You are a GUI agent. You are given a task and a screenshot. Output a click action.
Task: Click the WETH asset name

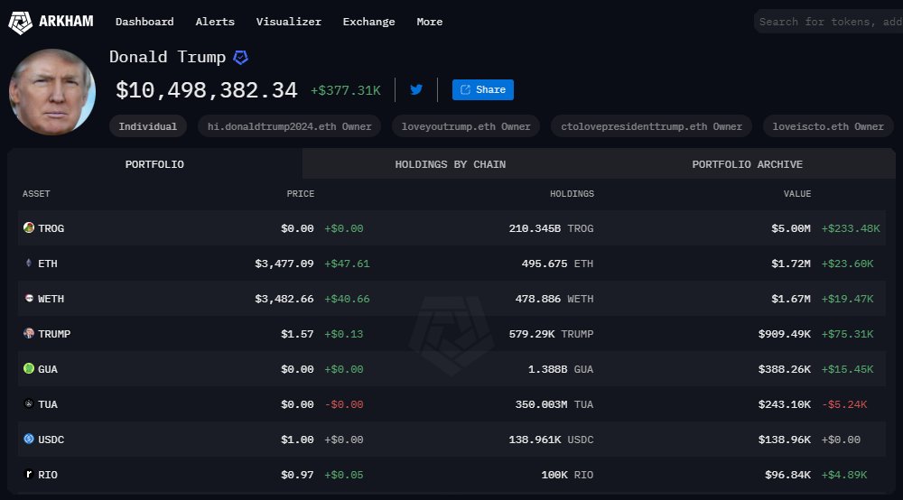pos(51,299)
